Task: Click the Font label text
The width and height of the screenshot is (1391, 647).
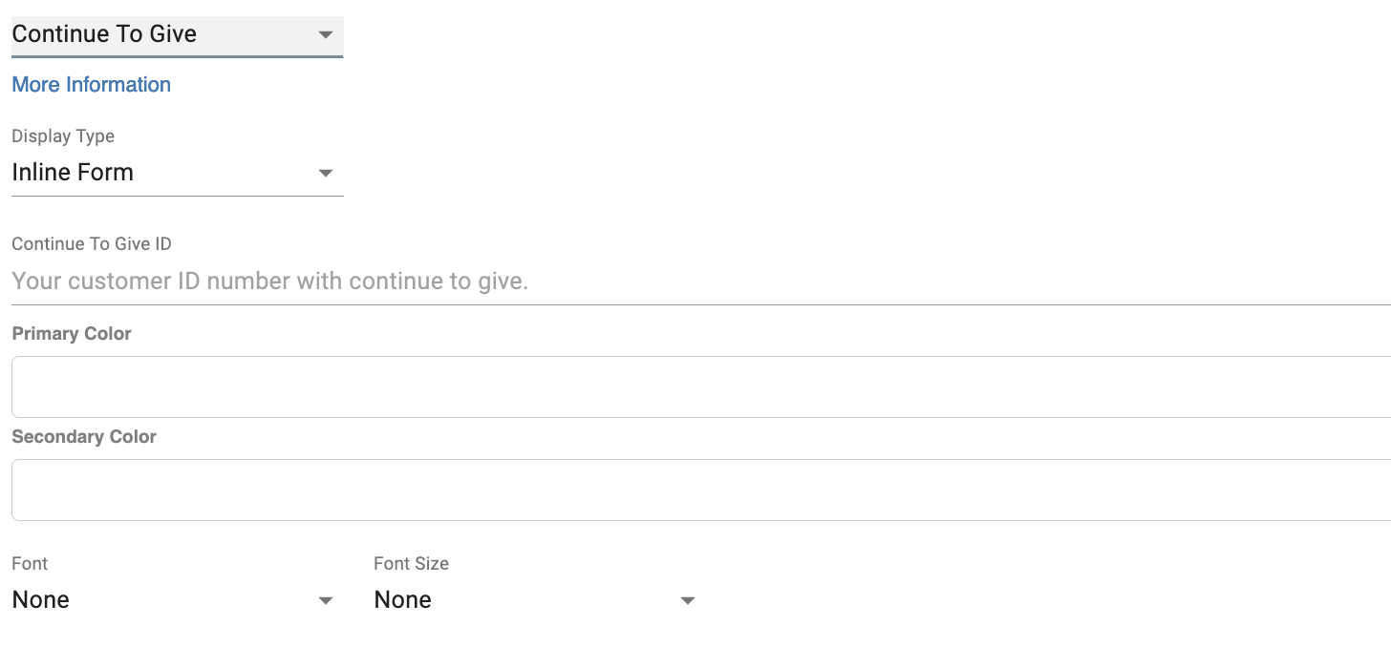Action: pos(30,564)
